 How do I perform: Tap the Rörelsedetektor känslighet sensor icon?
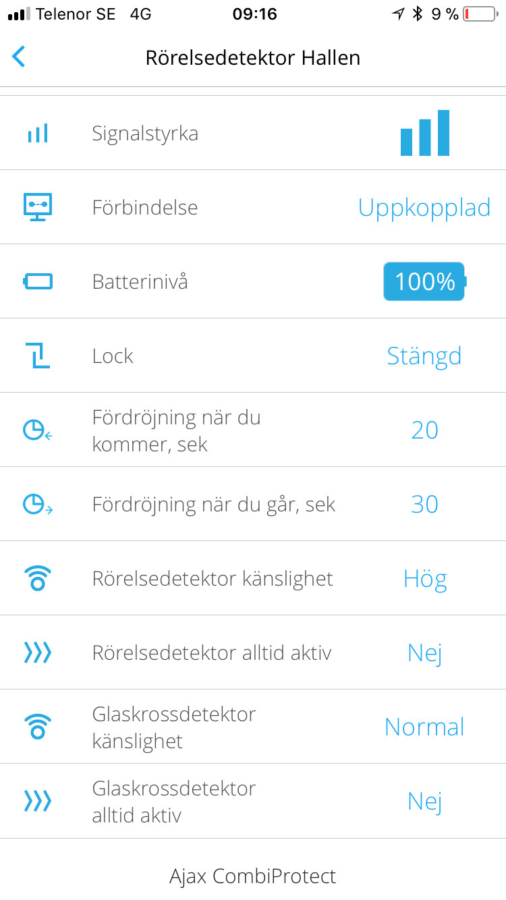click(38, 578)
